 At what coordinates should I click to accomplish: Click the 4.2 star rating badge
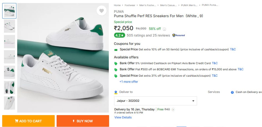tap(119, 35)
